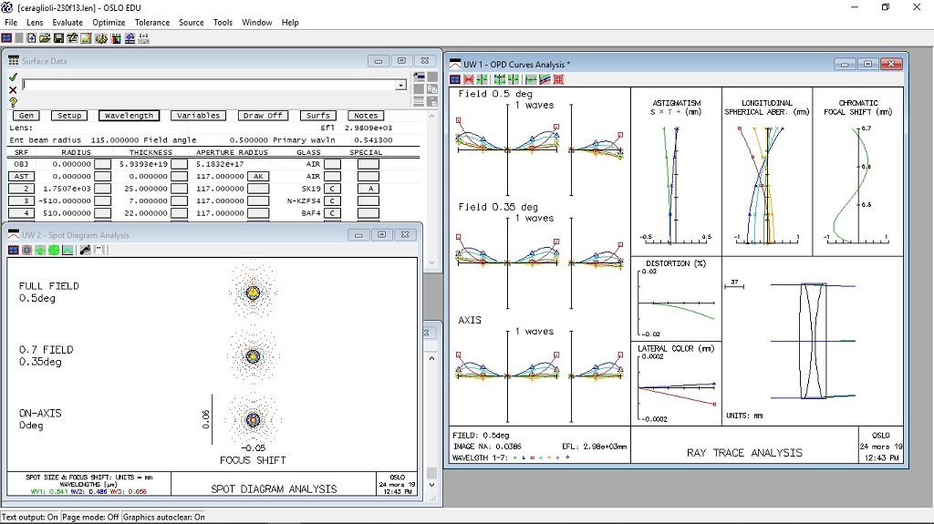
Task: Click the new lens file icon
Action: [x=30, y=38]
